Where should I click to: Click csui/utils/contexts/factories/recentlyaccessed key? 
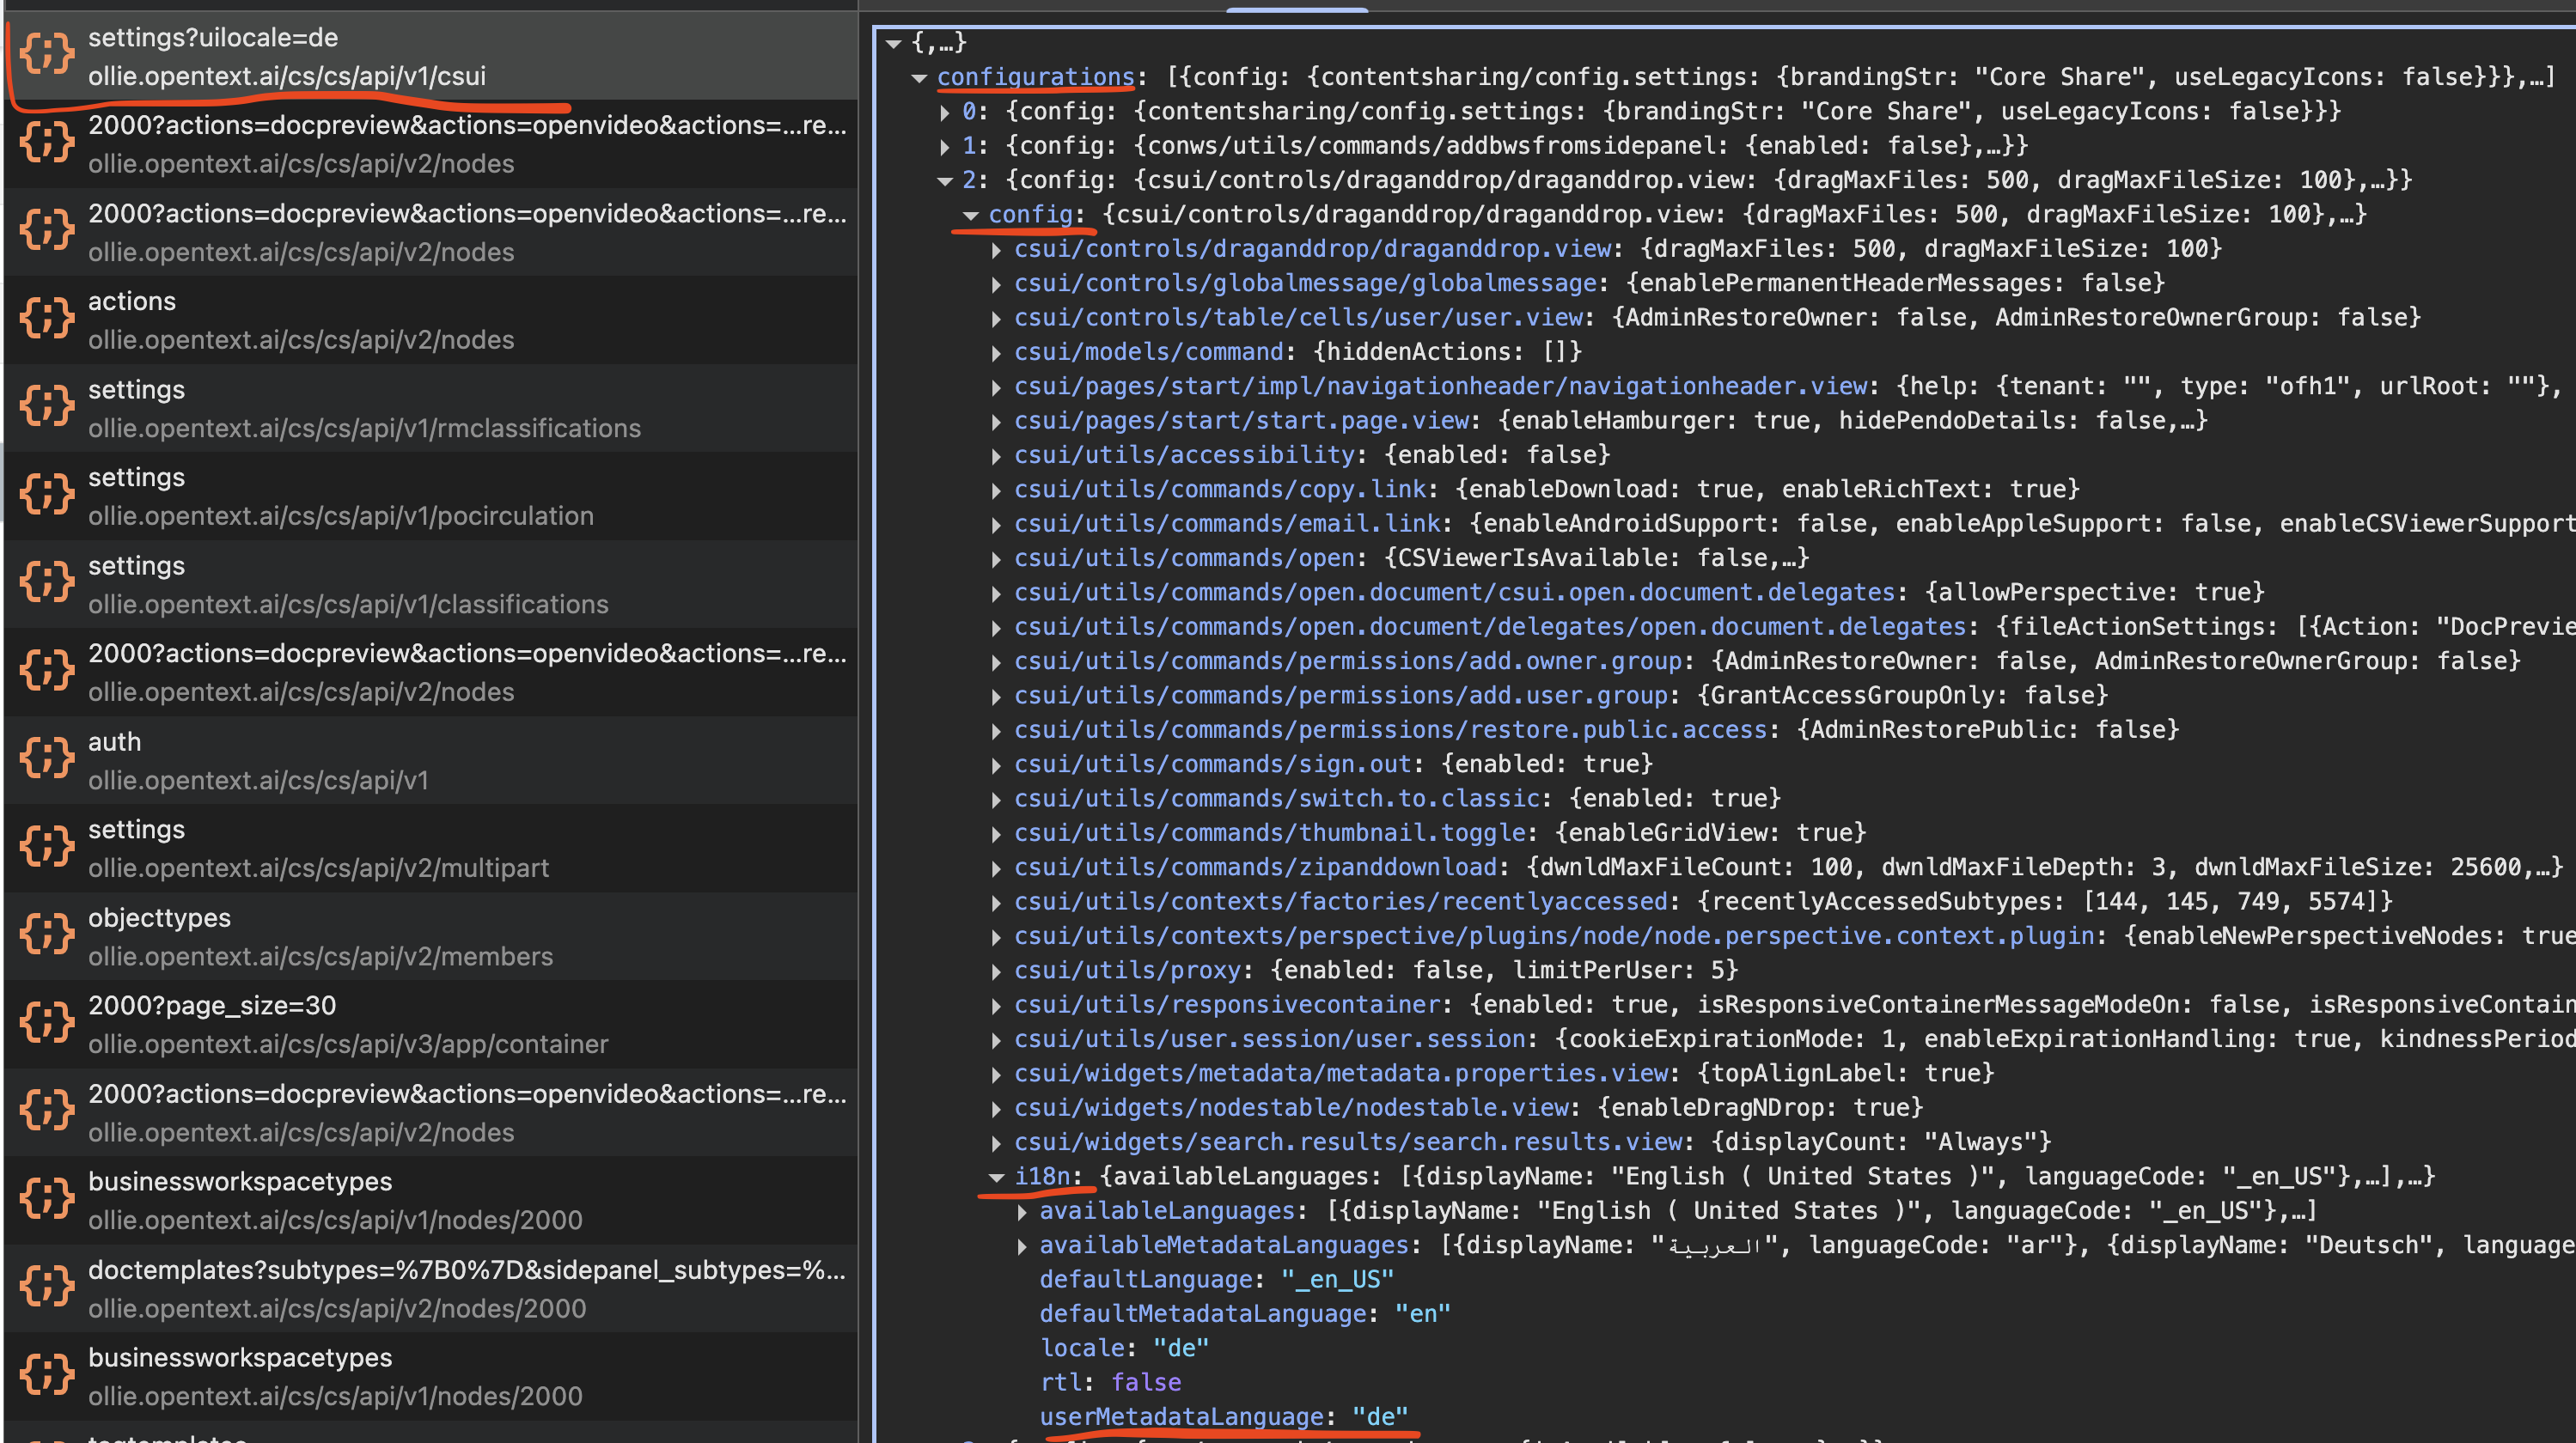tap(1341, 901)
